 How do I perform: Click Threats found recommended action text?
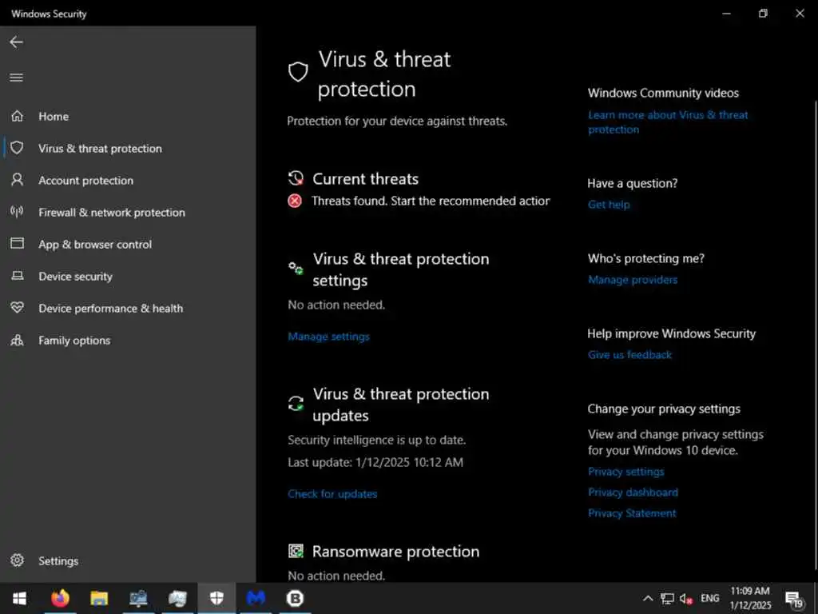tap(431, 201)
